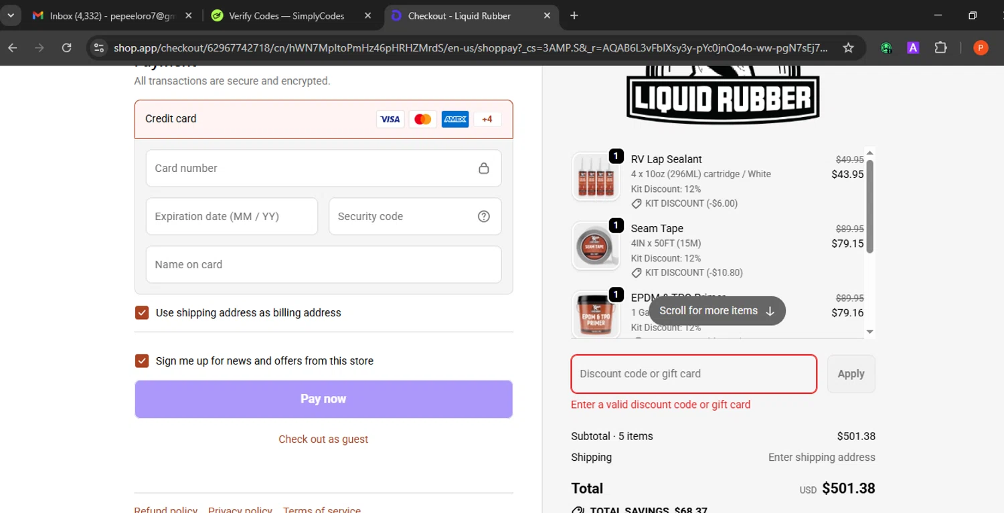This screenshot has height=513, width=1004.
Task: Click the Seam Tape product thumbnail
Action: coord(596,246)
